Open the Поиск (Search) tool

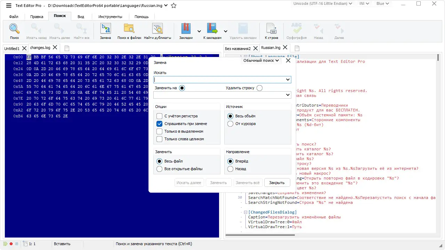[x=14, y=31]
